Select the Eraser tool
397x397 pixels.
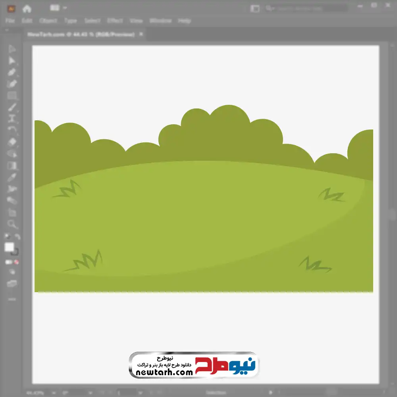[12, 142]
